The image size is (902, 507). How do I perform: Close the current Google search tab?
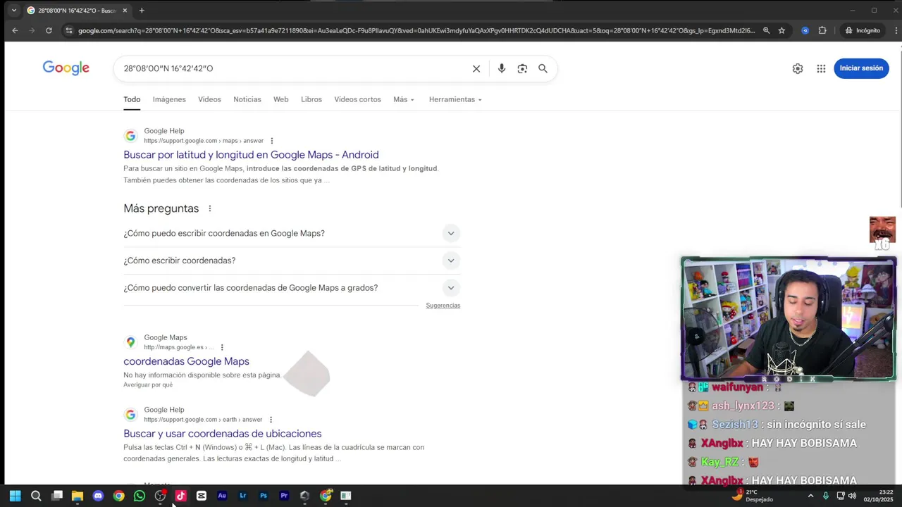point(125,11)
